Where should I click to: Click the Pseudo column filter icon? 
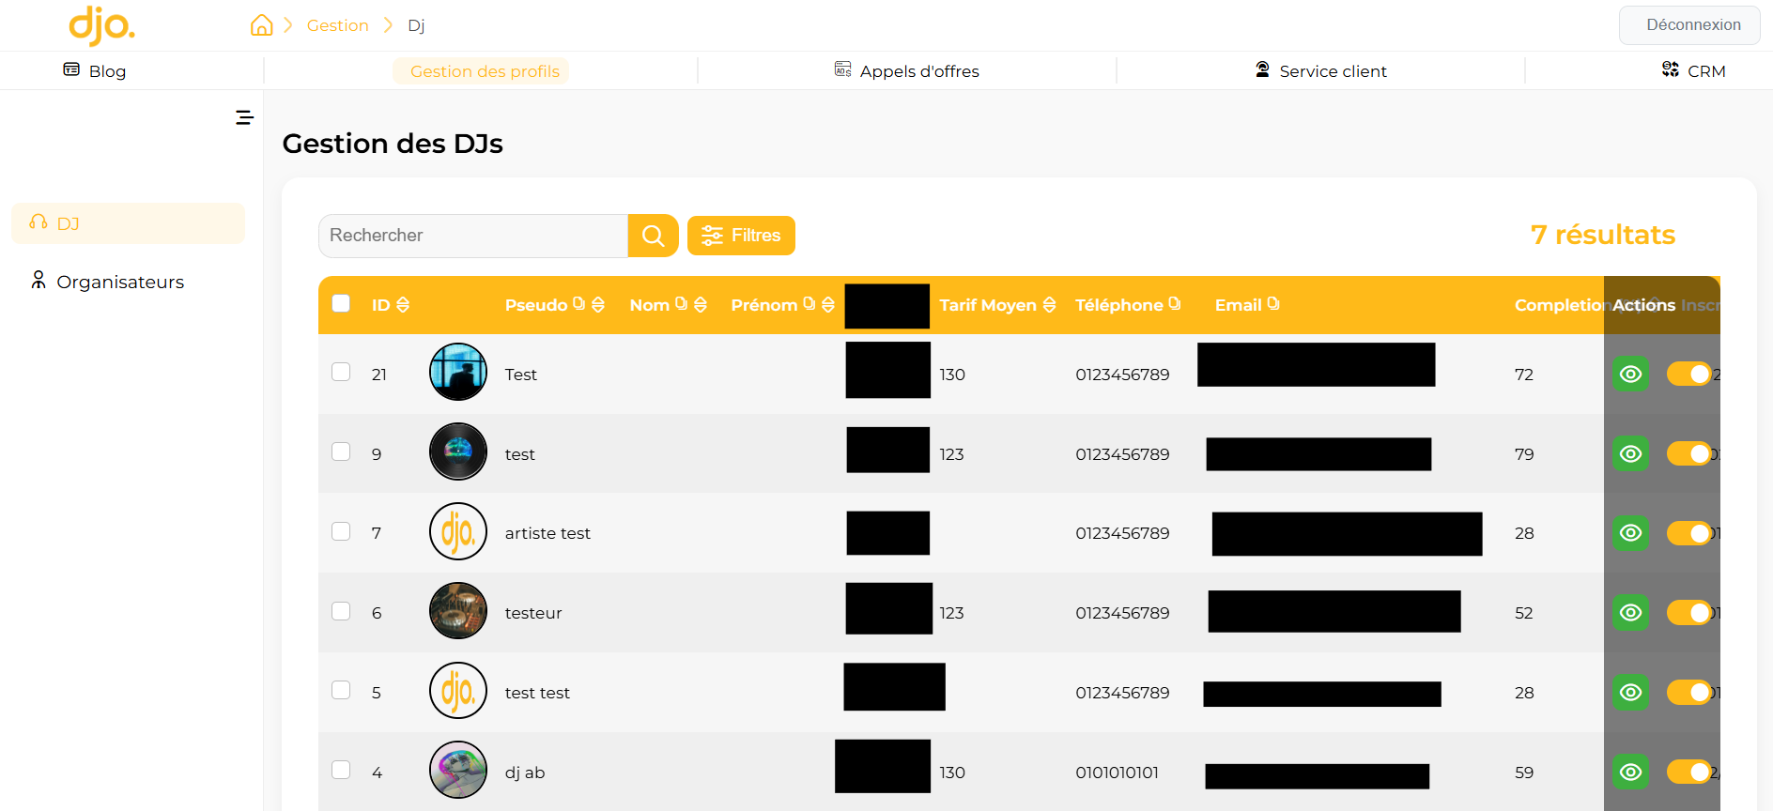tap(578, 304)
